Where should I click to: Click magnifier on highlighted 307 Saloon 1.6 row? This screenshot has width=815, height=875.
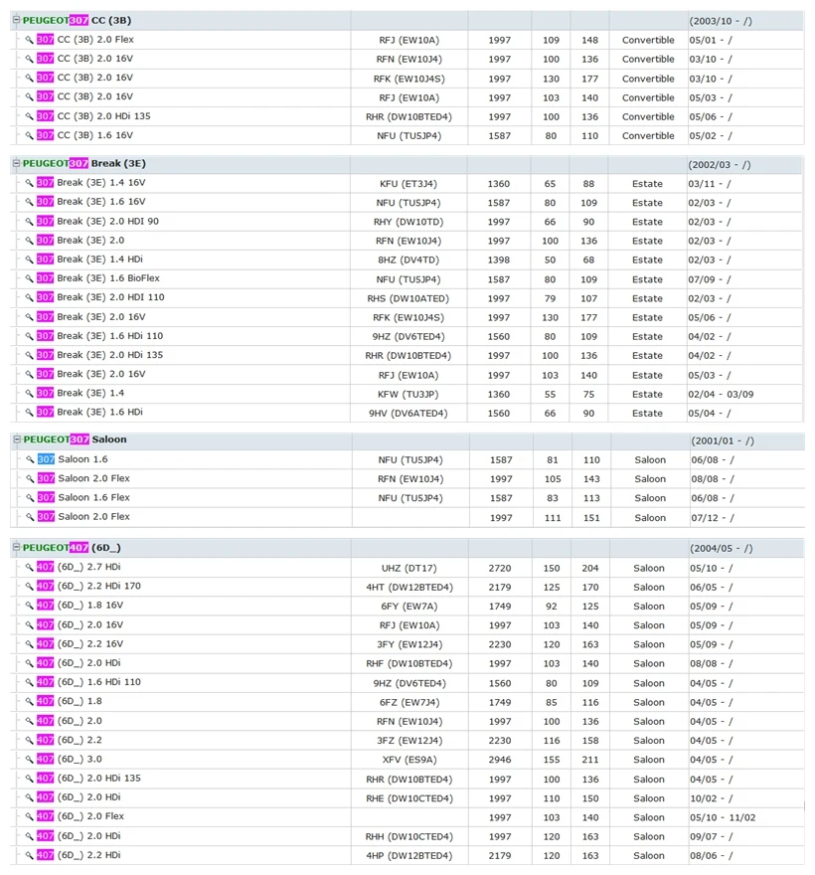[x=30, y=459]
